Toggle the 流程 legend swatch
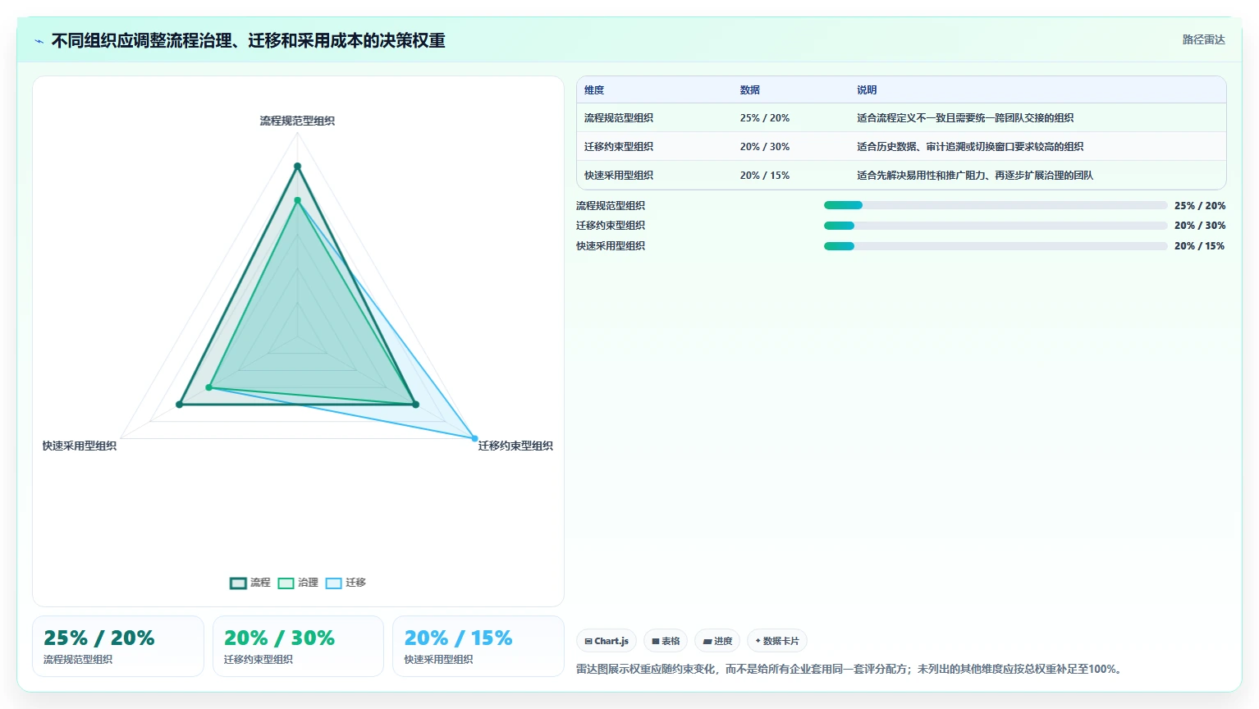This screenshot has width=1259, height=709. [x=238, y=583]
